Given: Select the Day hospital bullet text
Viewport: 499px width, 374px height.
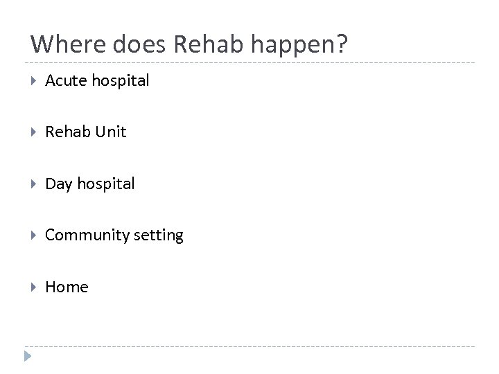Looking at the screenshot, I should pyautogui.click(x=90, y=184).
